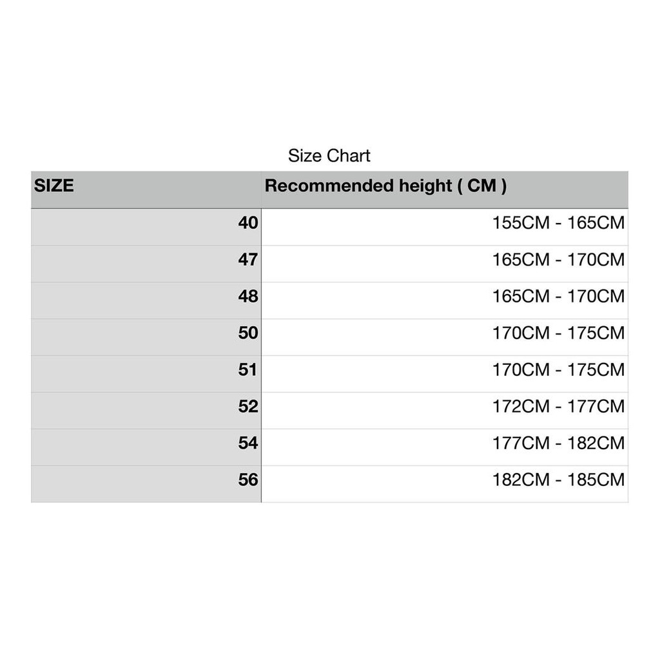Image resolution: width=660 pixels, height=660 pixels.
Task: Select height range beside size 51
Action: tap(445, 374)
